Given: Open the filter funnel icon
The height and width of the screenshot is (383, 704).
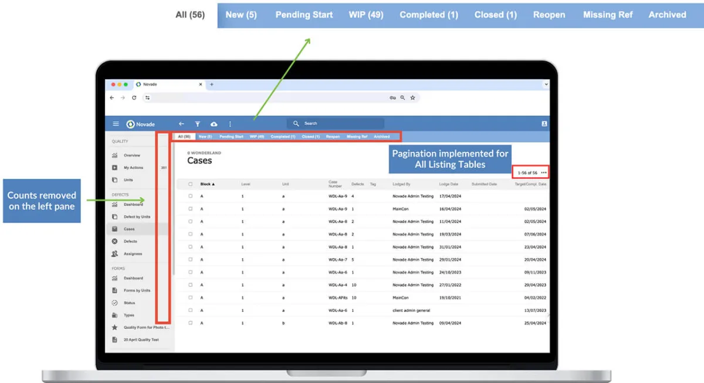Looking at the screenshot, I should [x=198, y=124].
